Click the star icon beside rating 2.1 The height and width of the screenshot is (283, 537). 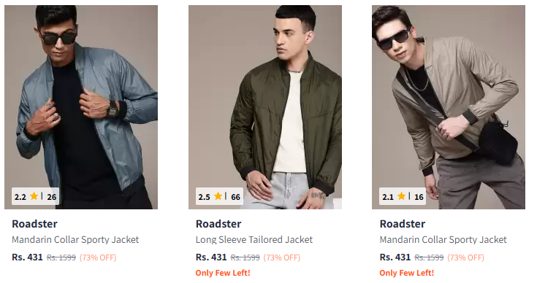pyautogui.click(x=401, y=196)
